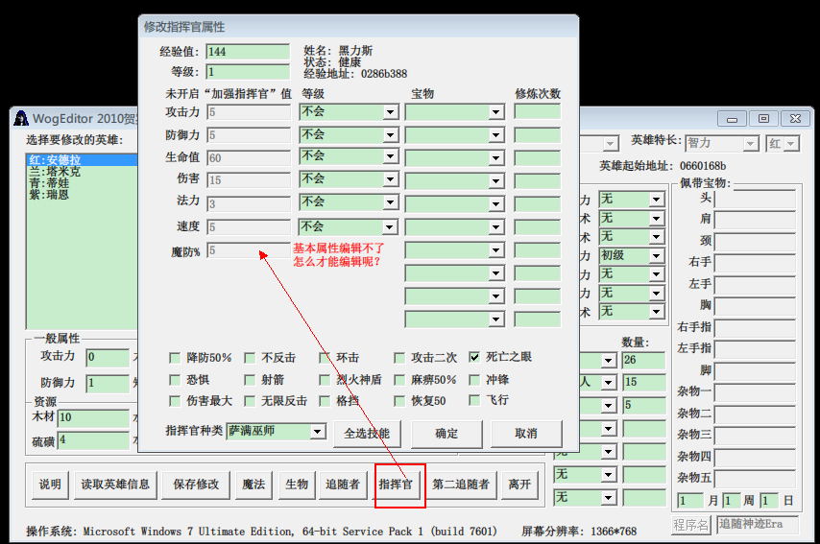Viewport: 820px width, 544px height.
Task: Tick the 无限反击 checkbox
Action: pos(250,401)
